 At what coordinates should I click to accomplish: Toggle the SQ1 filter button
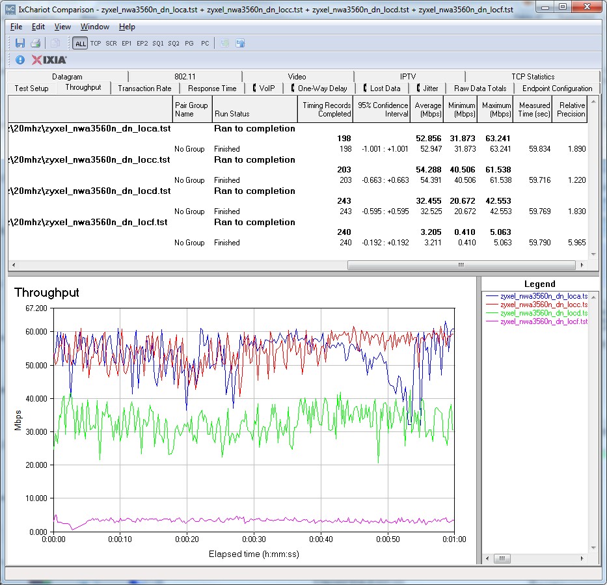point(158,44)
